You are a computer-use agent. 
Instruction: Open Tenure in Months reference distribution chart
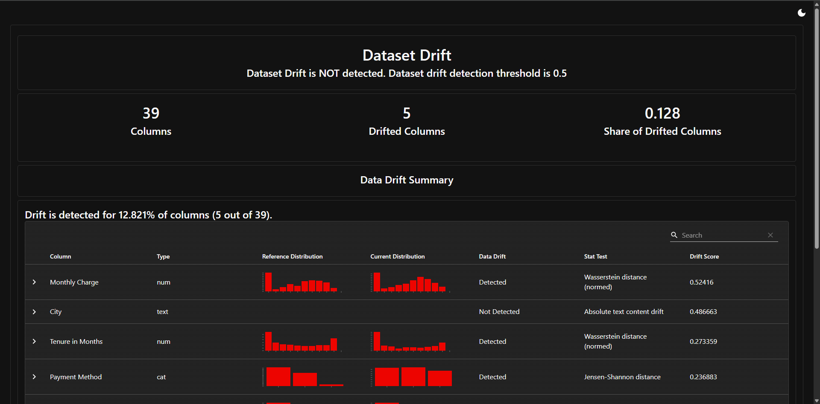click(x=302, y=341)
